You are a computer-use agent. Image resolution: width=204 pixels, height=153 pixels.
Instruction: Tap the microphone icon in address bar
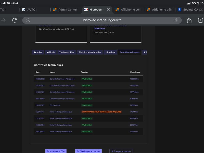(176, 20)
